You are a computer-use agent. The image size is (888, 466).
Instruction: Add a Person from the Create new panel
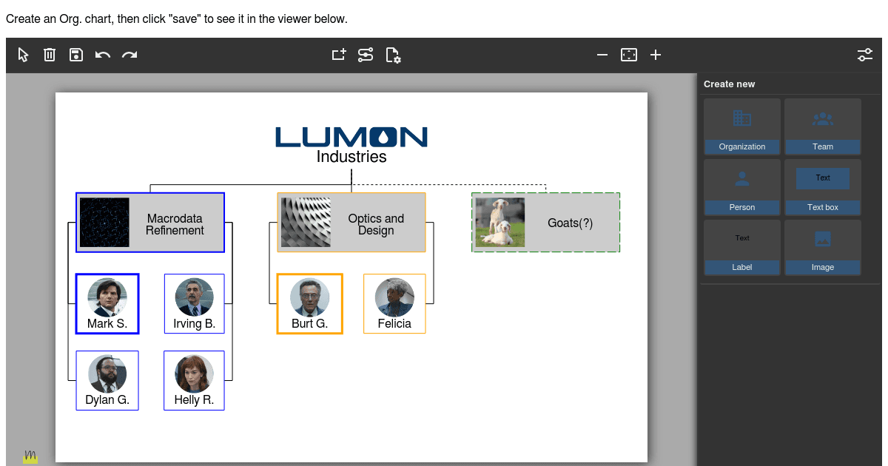point(741,186)
